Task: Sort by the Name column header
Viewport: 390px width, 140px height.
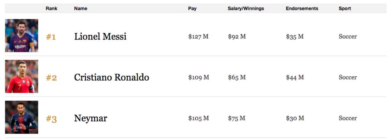Action: pos(81,8)
